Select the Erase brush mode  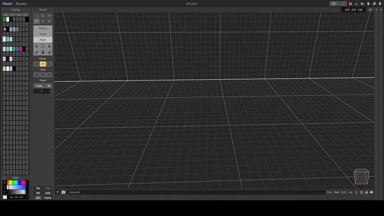(x=43, y=34)
